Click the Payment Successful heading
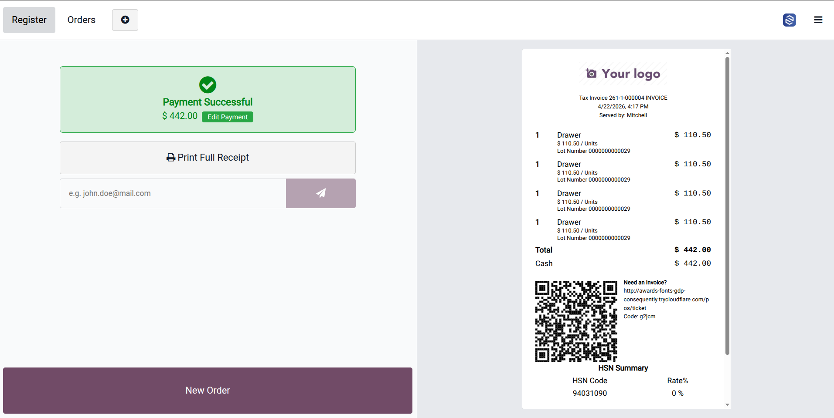Screen dimensions: 834x418 click(208, 102)
